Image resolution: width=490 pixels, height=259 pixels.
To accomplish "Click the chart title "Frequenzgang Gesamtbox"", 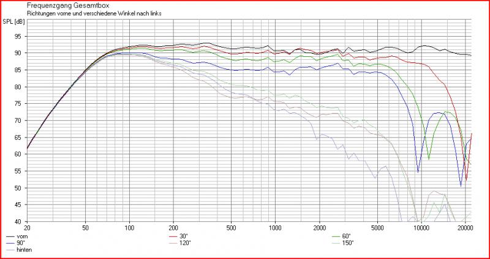I will coord(69,5).
